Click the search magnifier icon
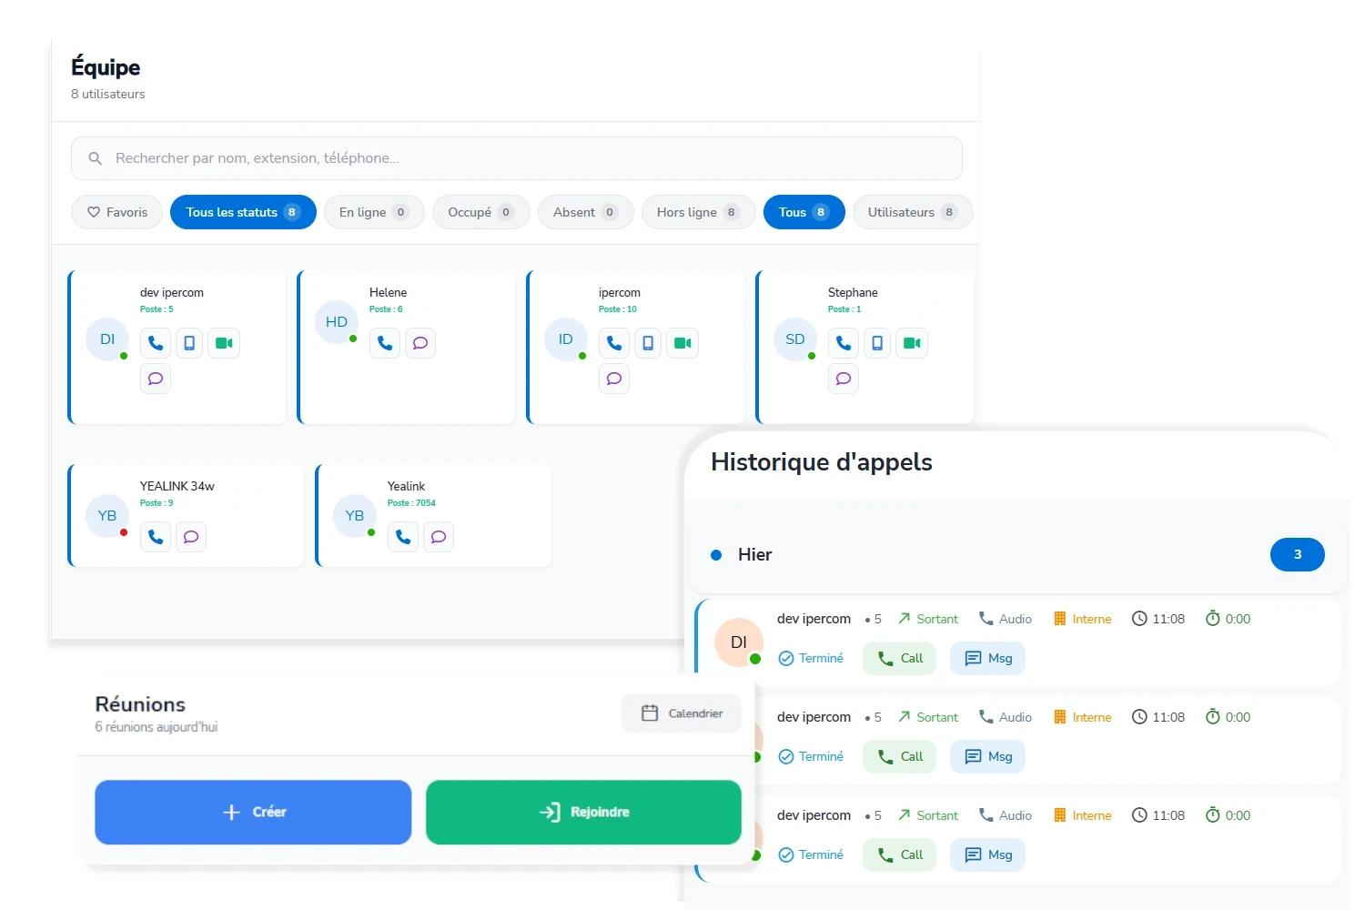Image resolution: width=1365 pixels, height=910 pixels. tap(95, 157)
